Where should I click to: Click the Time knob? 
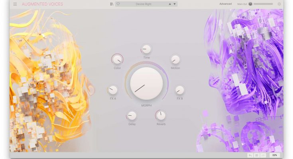pyautogui.click(x=146, y=49)
